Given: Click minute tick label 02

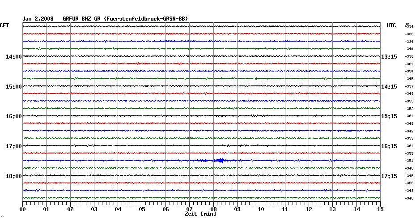Looking at the screenshot, I should [70, 209].
